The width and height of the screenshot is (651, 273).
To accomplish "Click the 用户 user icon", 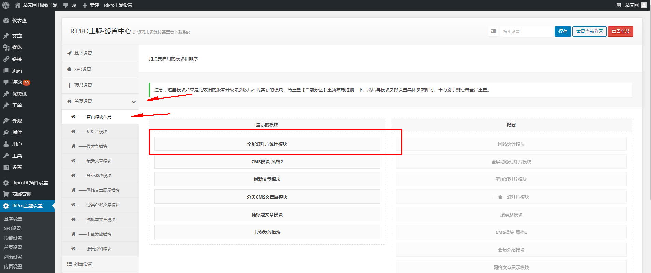I will point(6,144).
